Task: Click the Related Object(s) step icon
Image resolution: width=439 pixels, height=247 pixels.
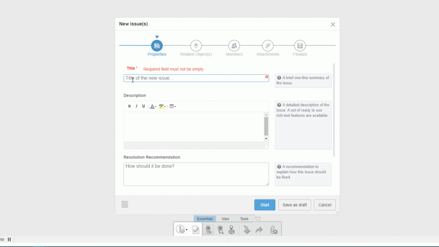Action: point(196,45)
